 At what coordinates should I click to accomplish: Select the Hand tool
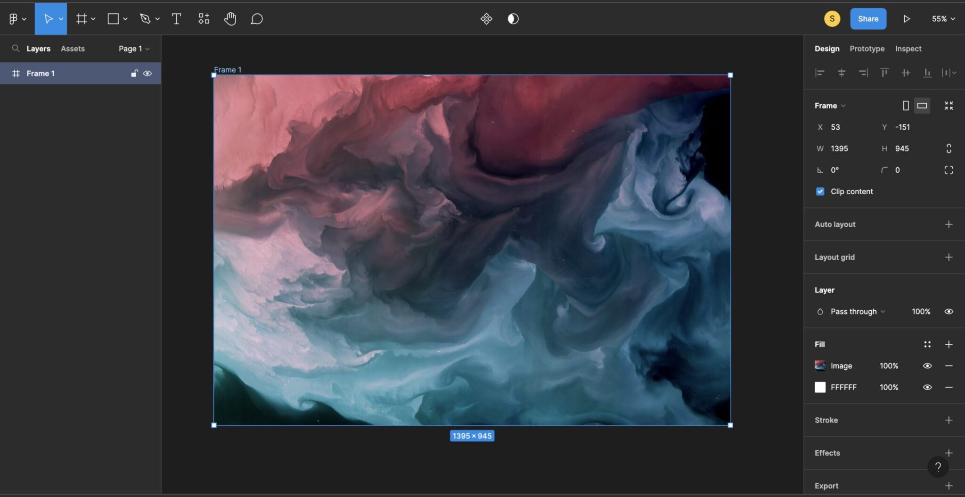(x=230, y=19)
